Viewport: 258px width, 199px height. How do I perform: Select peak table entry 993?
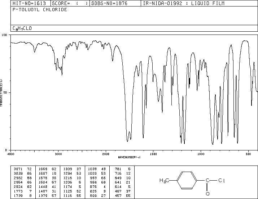pos(93,178)
